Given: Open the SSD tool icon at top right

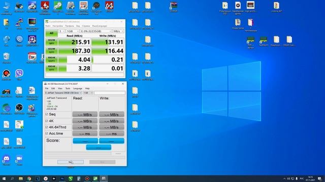Looking at the screenshot, I should pyautogui.click(x=250, y=7).
